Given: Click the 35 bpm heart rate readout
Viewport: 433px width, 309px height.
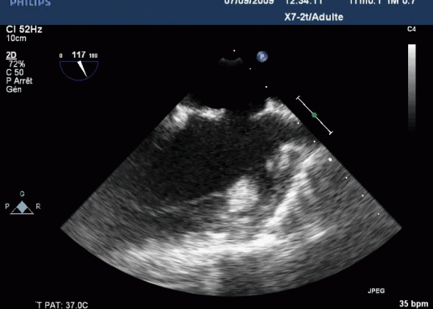Looking at the screenshot, I should click(414, 303).
